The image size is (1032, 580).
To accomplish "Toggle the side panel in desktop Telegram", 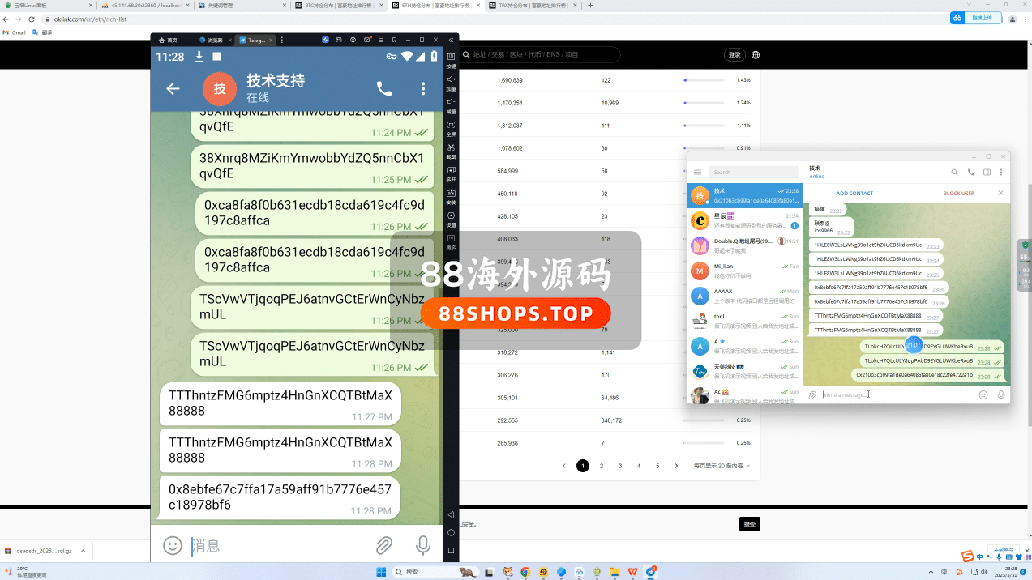I will (x=987, y=172).
